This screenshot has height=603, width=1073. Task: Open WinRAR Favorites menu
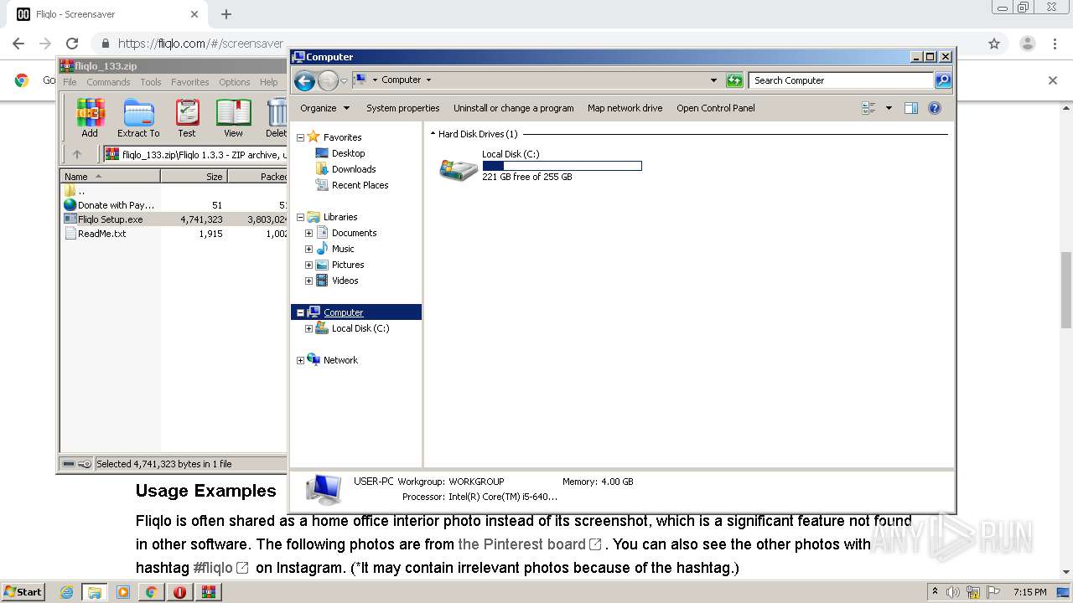[x=190, y=82]
